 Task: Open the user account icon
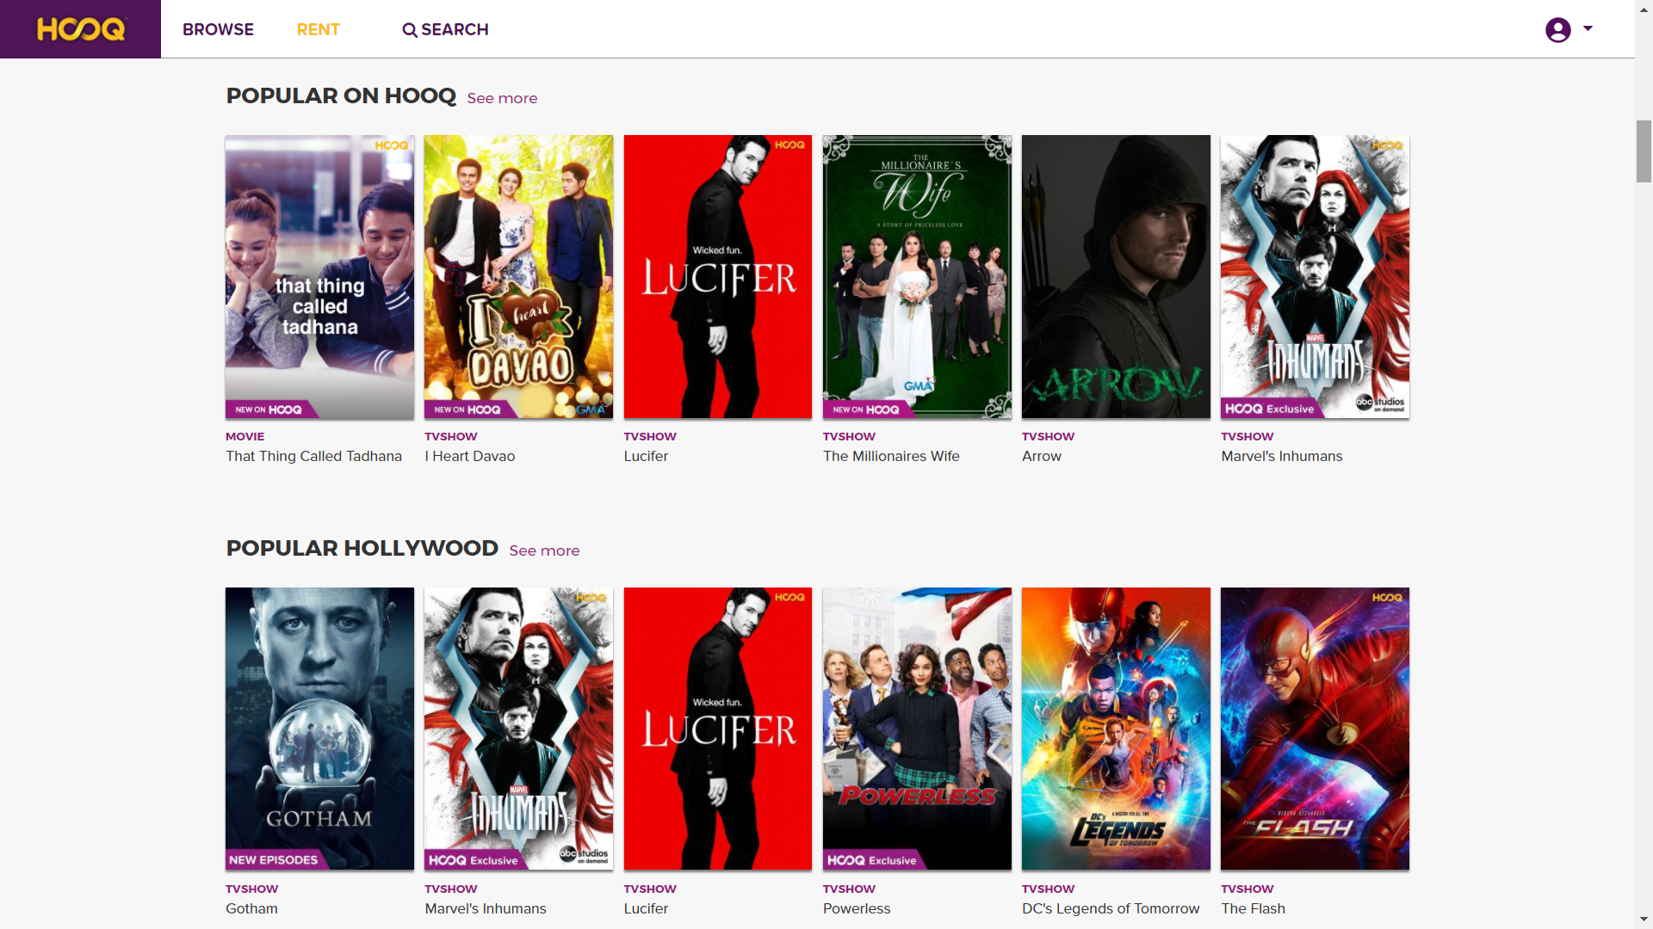pyautogui.click(x=1558, y=28)
